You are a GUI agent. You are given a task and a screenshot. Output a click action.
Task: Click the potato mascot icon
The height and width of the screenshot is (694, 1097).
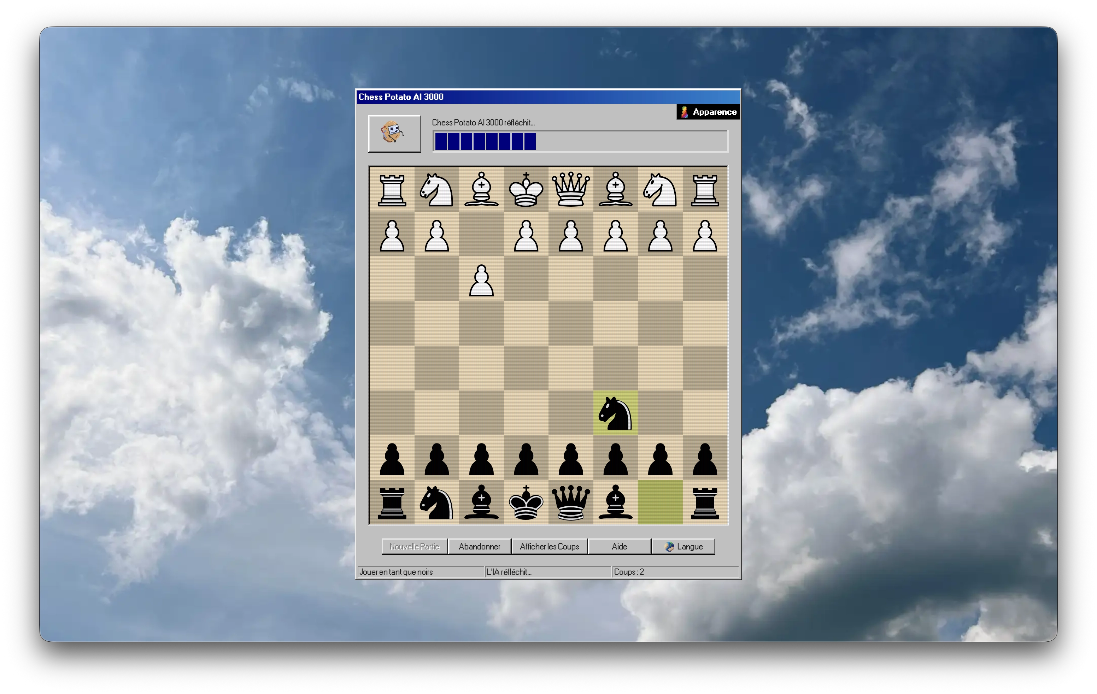[394, 134]
